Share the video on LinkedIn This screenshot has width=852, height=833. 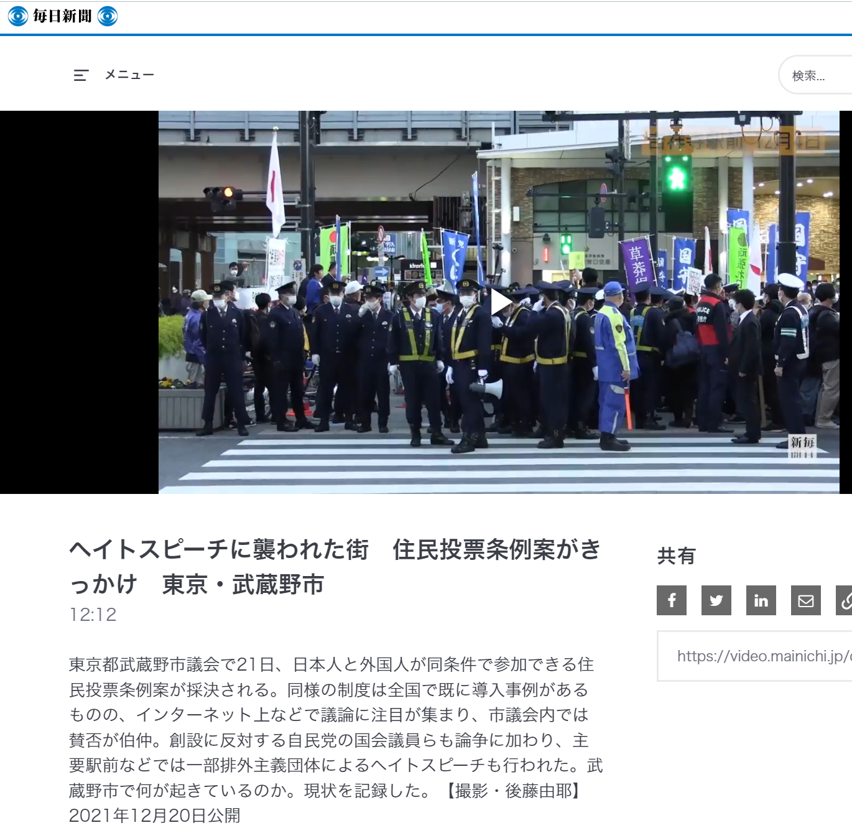pyautogui.click(x=761, y=600)
